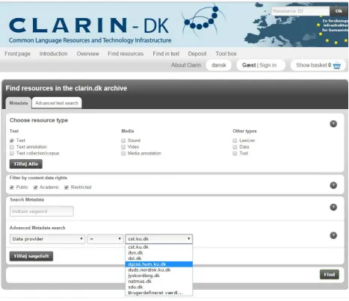Select dsn.dk from the provider list
This screenshot has width=349, height=301.
pos(159,252)
